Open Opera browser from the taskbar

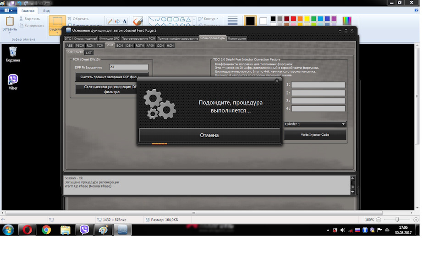(27, 230)
